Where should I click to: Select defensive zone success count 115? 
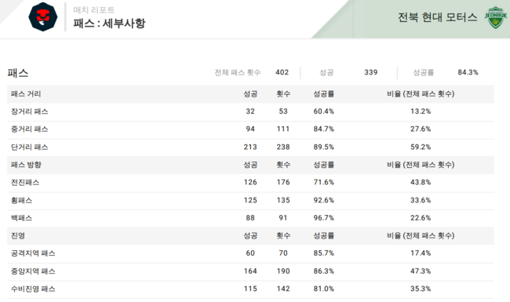pos(250,289)
